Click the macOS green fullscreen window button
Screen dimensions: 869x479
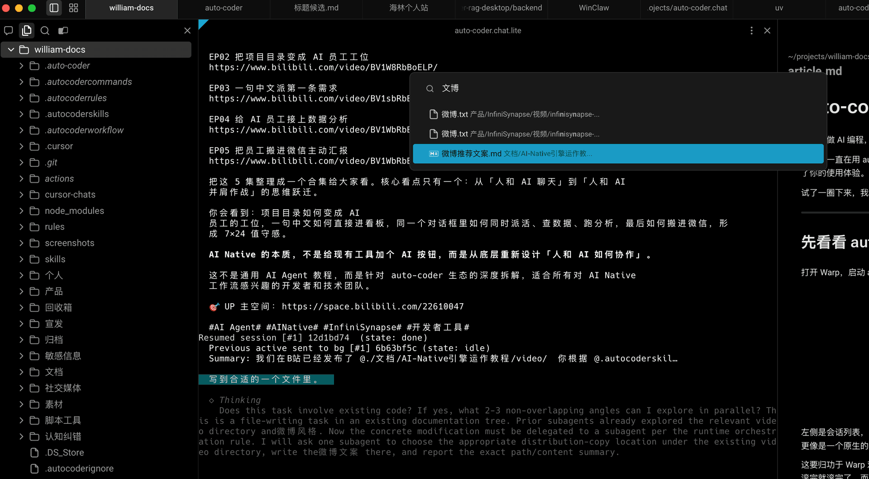pyautogui.click(x=32, y=8)
